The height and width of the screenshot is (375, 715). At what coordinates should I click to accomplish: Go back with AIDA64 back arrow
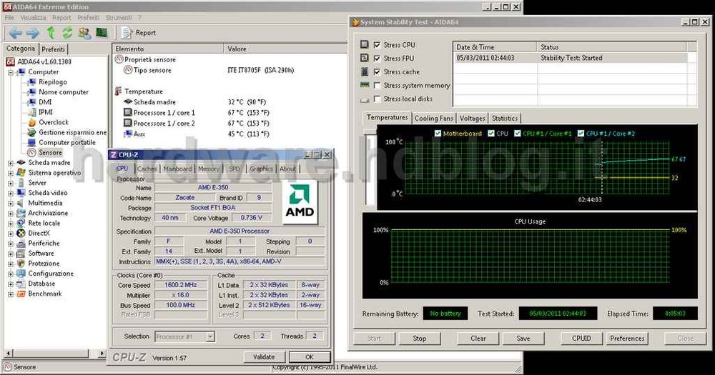tap(16, 33)
